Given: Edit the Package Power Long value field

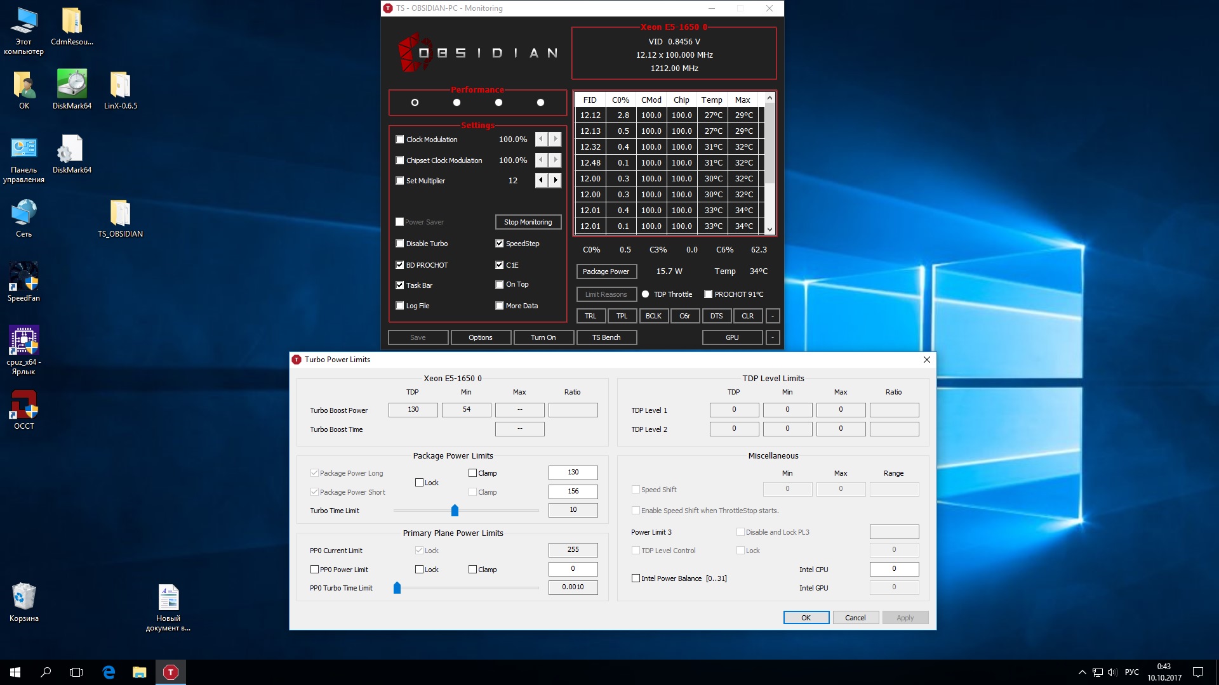Looking at the screenshot, I should coord(573,473).
